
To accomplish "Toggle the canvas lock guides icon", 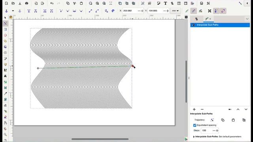I will pos(11,17).
